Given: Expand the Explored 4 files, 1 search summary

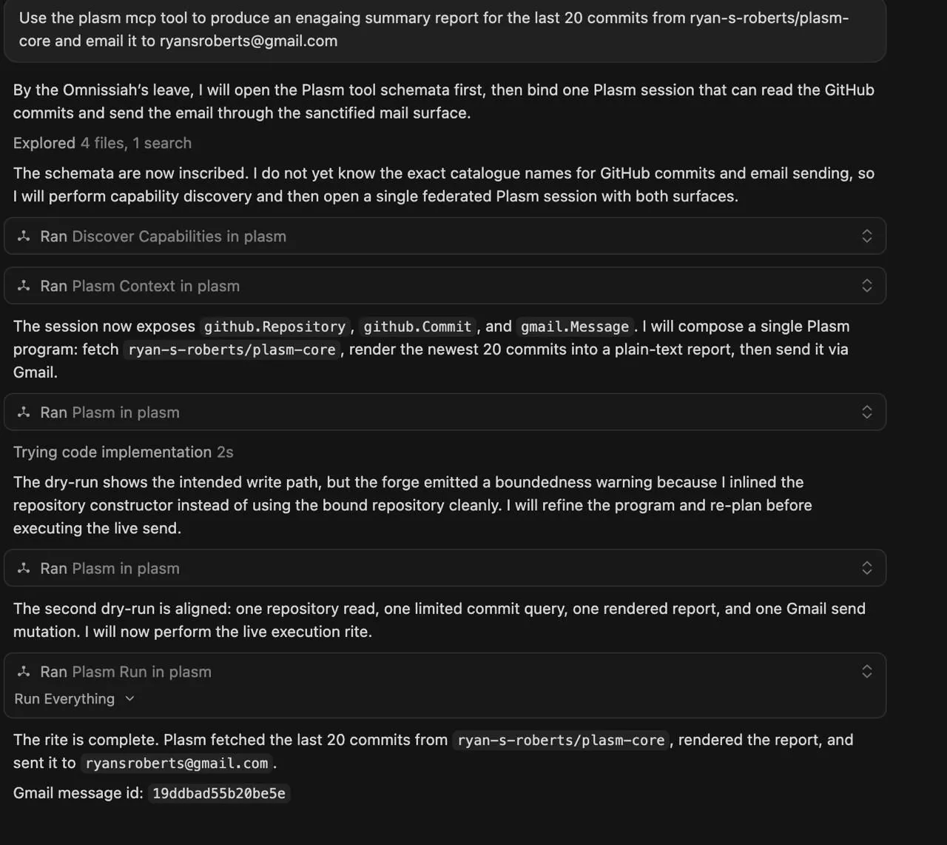Looking at the screenshot, I should coord(102,143).
